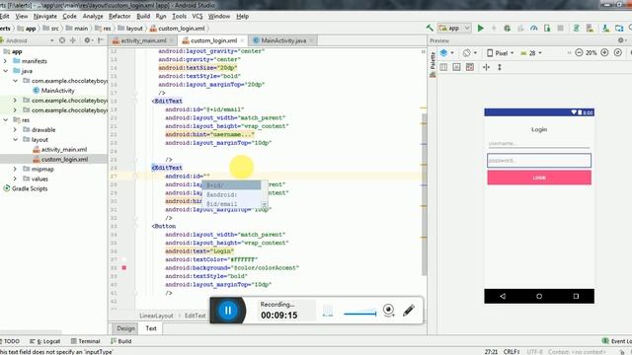Click the vertical arrows icon in preview
The image size is (632, 355).
tap(500, 67)
